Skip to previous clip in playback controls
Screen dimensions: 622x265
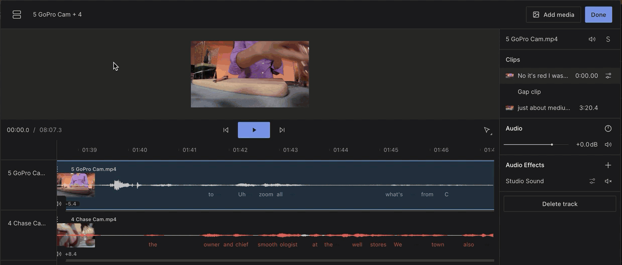[226, 130]
